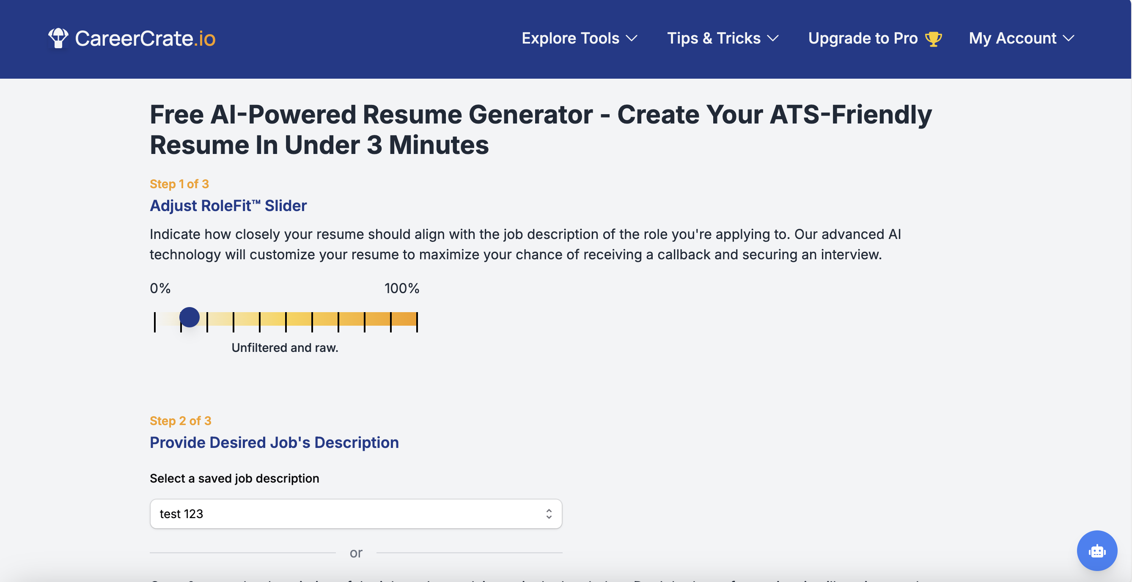Click the Adjust RoleFit Slider heading

[228, 206]
